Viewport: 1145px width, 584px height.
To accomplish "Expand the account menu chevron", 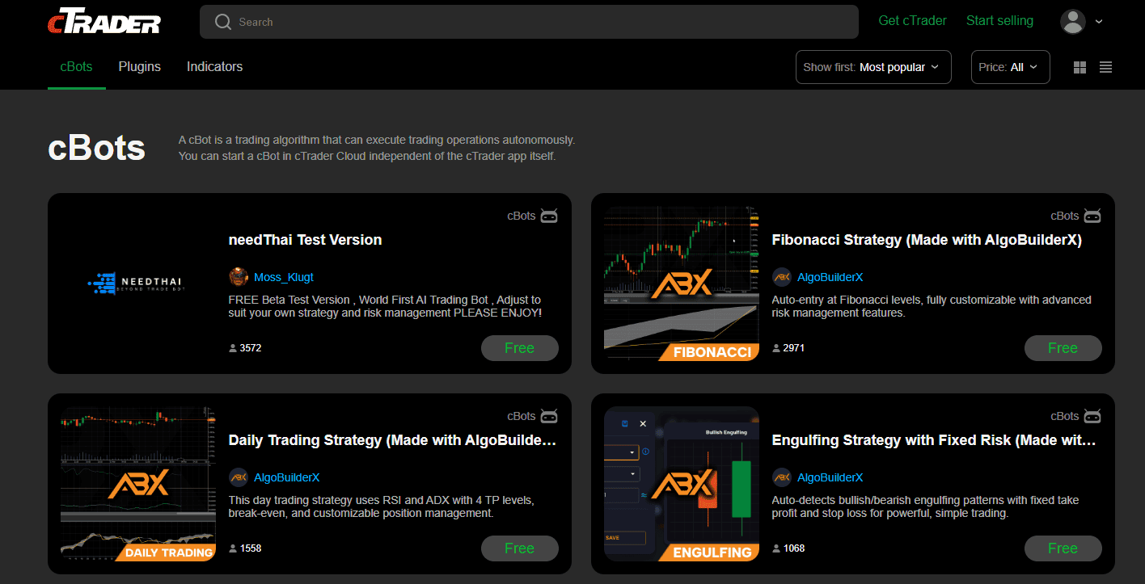I will point(1099,22).
